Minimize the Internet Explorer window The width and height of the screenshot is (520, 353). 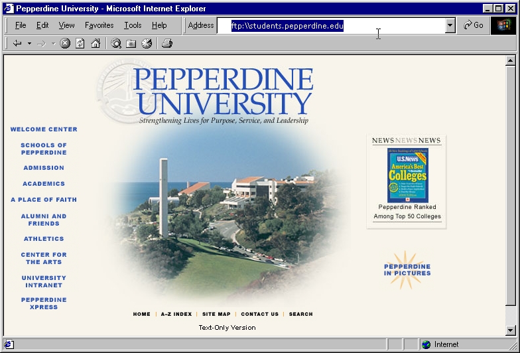click(487, 8)
